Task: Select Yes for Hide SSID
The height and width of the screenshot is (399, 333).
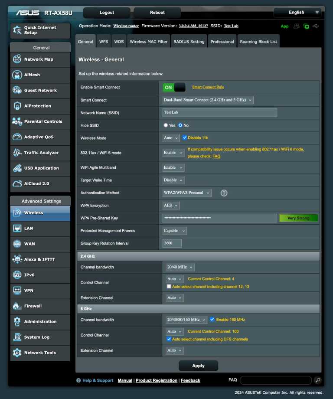Action: [x=166, y=125]
